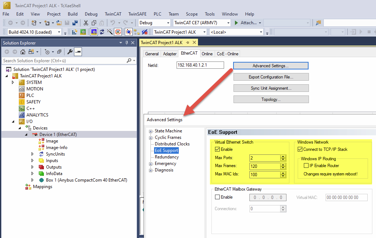The image size is (376, 238).
Task: Check the IP Enable Router checkbox
Action: click(306, 166)
